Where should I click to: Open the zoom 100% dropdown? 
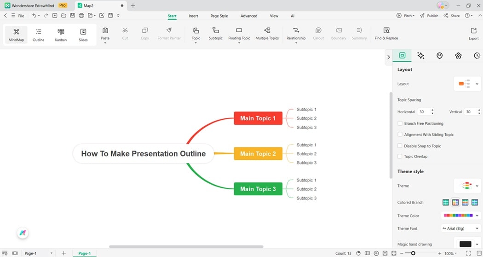[451, 253]
